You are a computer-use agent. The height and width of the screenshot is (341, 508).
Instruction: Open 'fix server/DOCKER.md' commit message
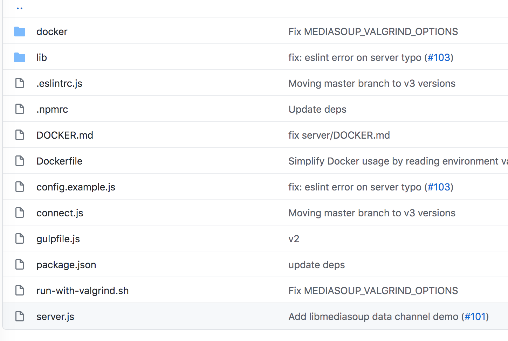point(339,135)
